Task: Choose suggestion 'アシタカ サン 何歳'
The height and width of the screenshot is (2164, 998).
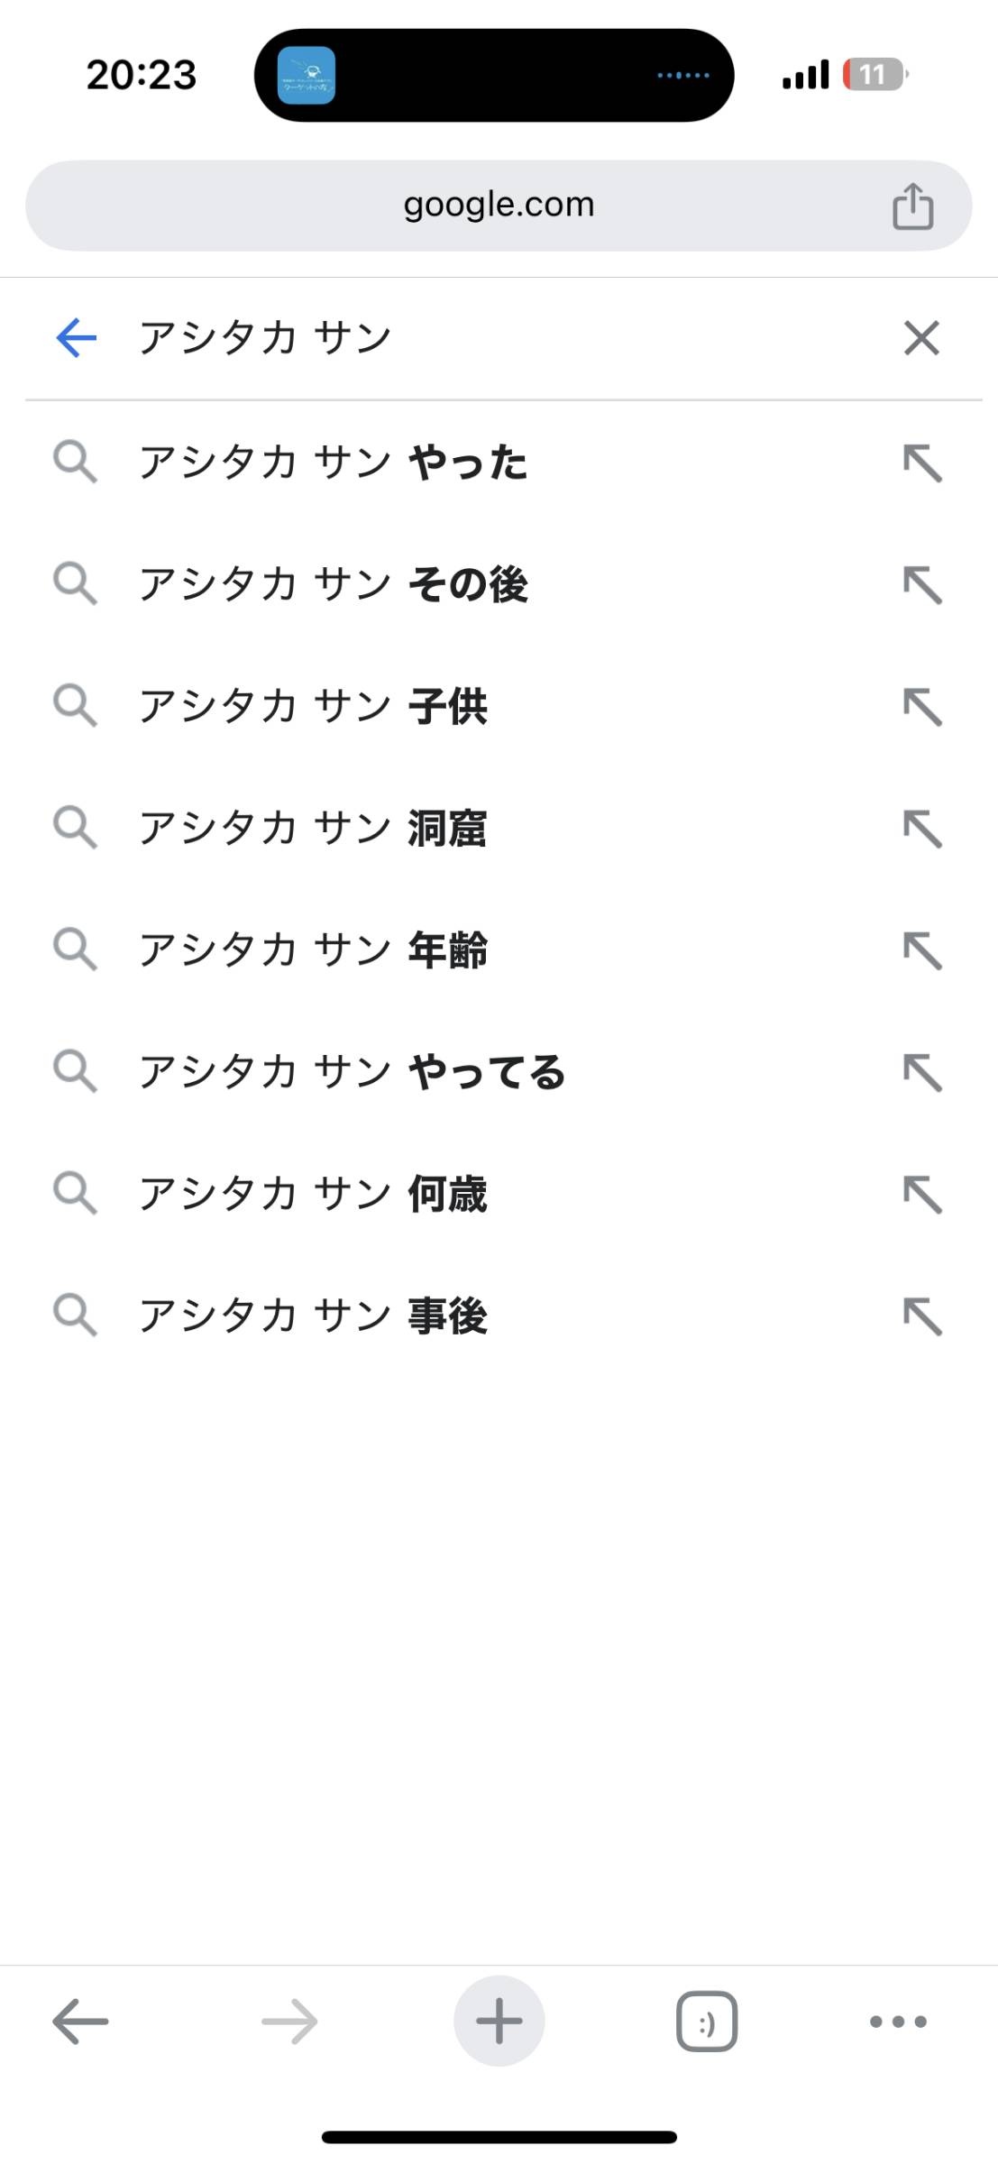Action: coord(313,1194)
